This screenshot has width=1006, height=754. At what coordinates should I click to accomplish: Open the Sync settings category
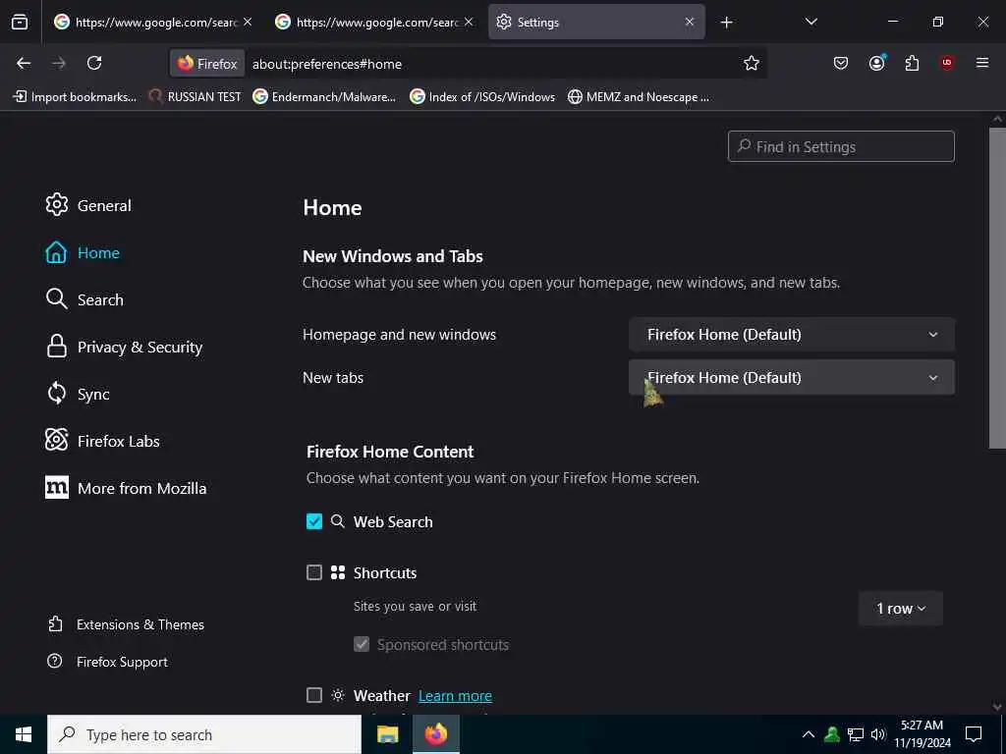(x=78, y=394)
